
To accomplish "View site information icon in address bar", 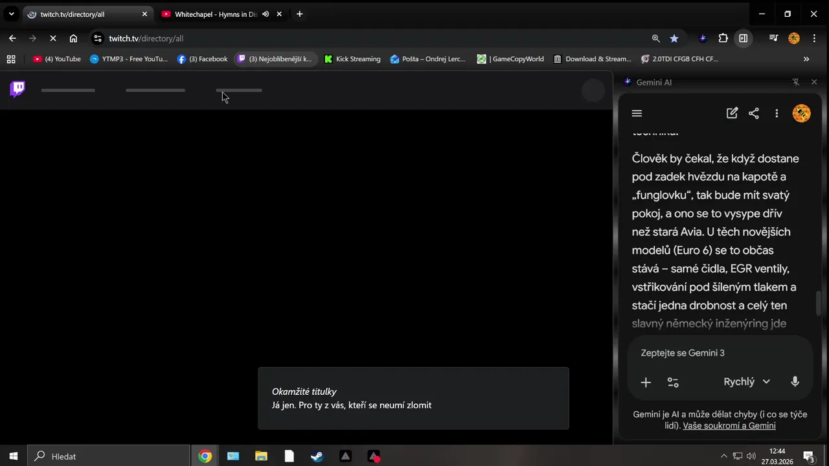I will coord(97,38).
